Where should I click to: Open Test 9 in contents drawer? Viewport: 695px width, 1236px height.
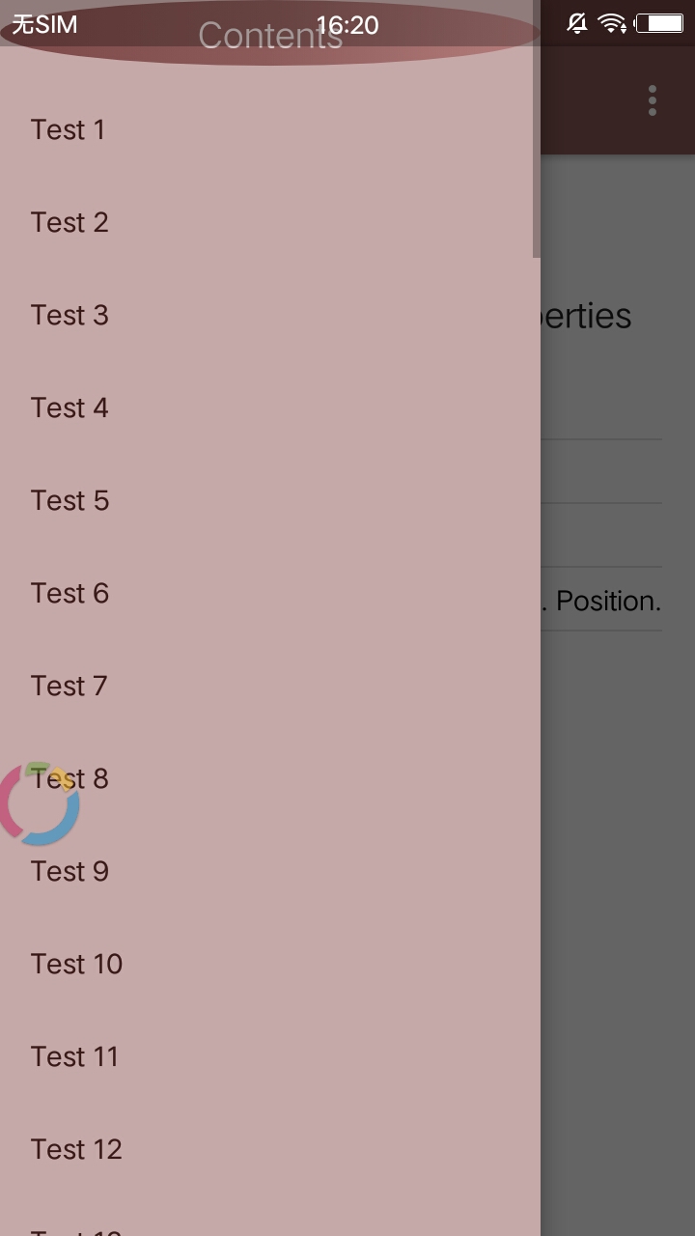(x=270, y=871)
